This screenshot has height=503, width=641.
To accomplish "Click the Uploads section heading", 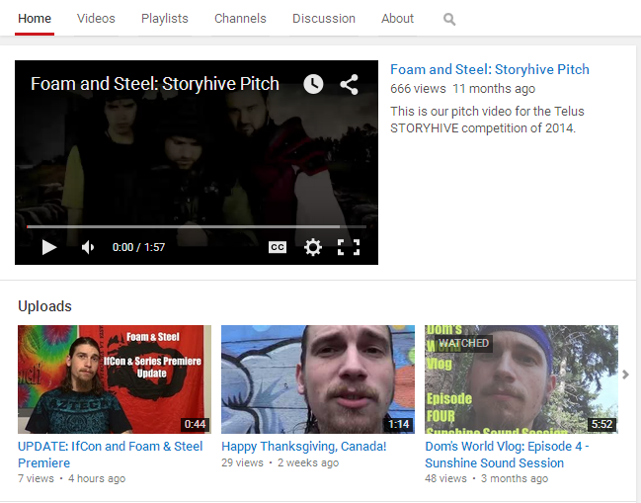I will [x=45, y=306].
